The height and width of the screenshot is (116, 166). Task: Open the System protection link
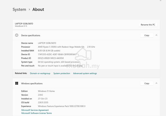coord(62,73)
